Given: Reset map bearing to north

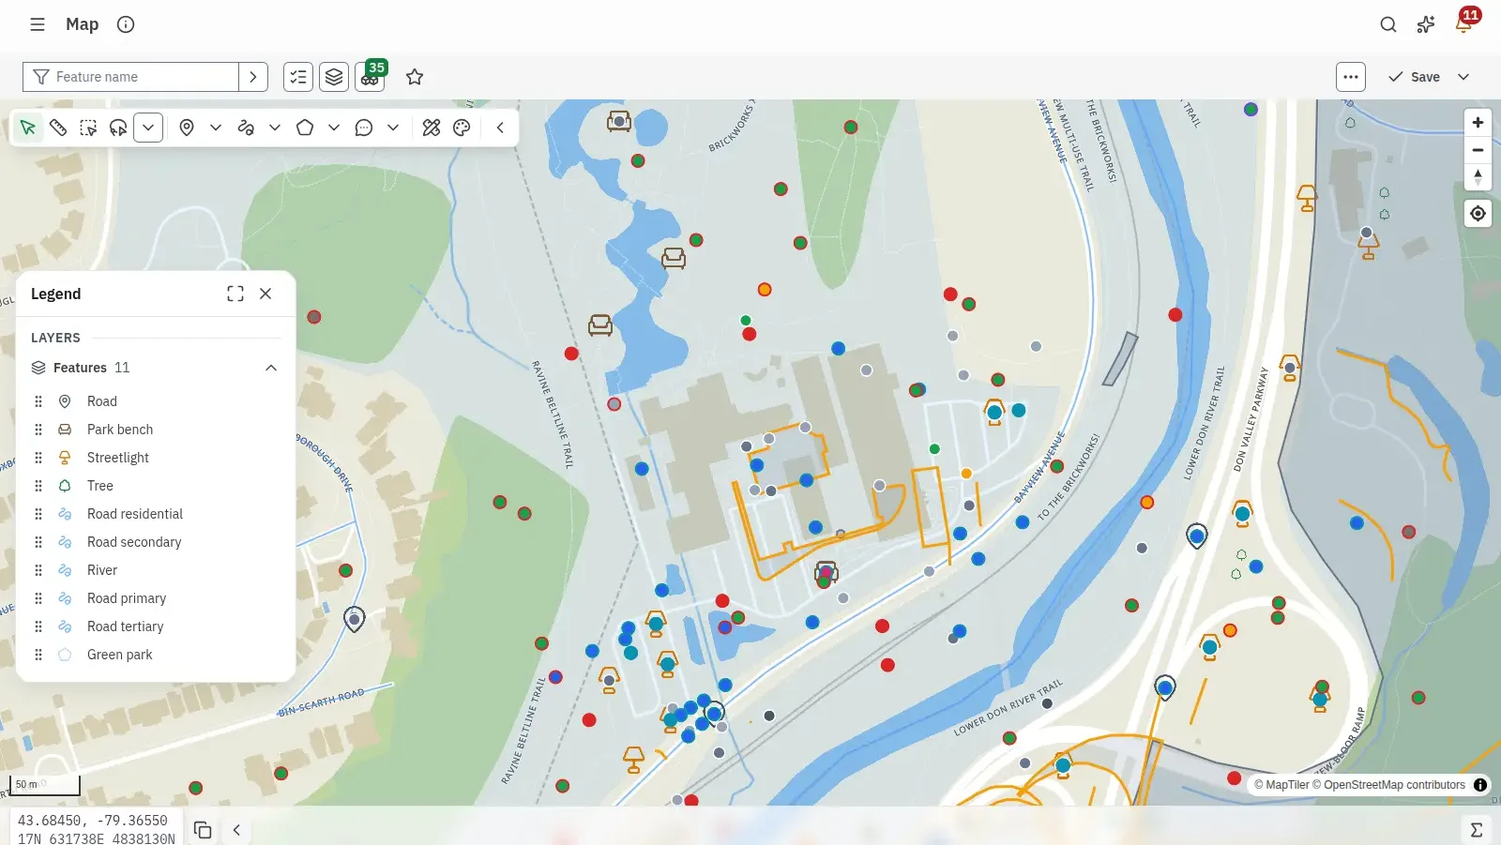Looking at the screenshot, I should pyautogui.click(x=1478, y=176).
